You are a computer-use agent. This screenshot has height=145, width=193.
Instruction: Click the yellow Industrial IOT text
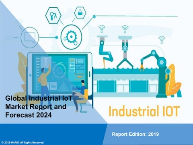[x=144, y=111]
